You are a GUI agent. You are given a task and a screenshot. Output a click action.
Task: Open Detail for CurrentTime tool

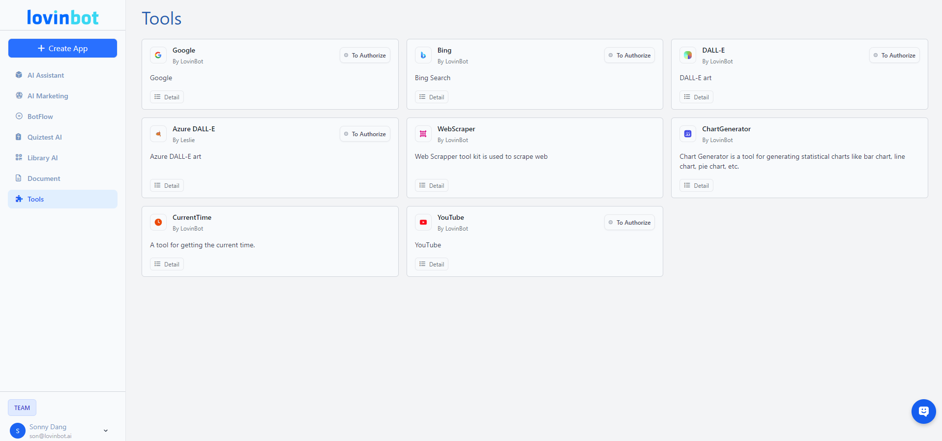click(167, 264)
